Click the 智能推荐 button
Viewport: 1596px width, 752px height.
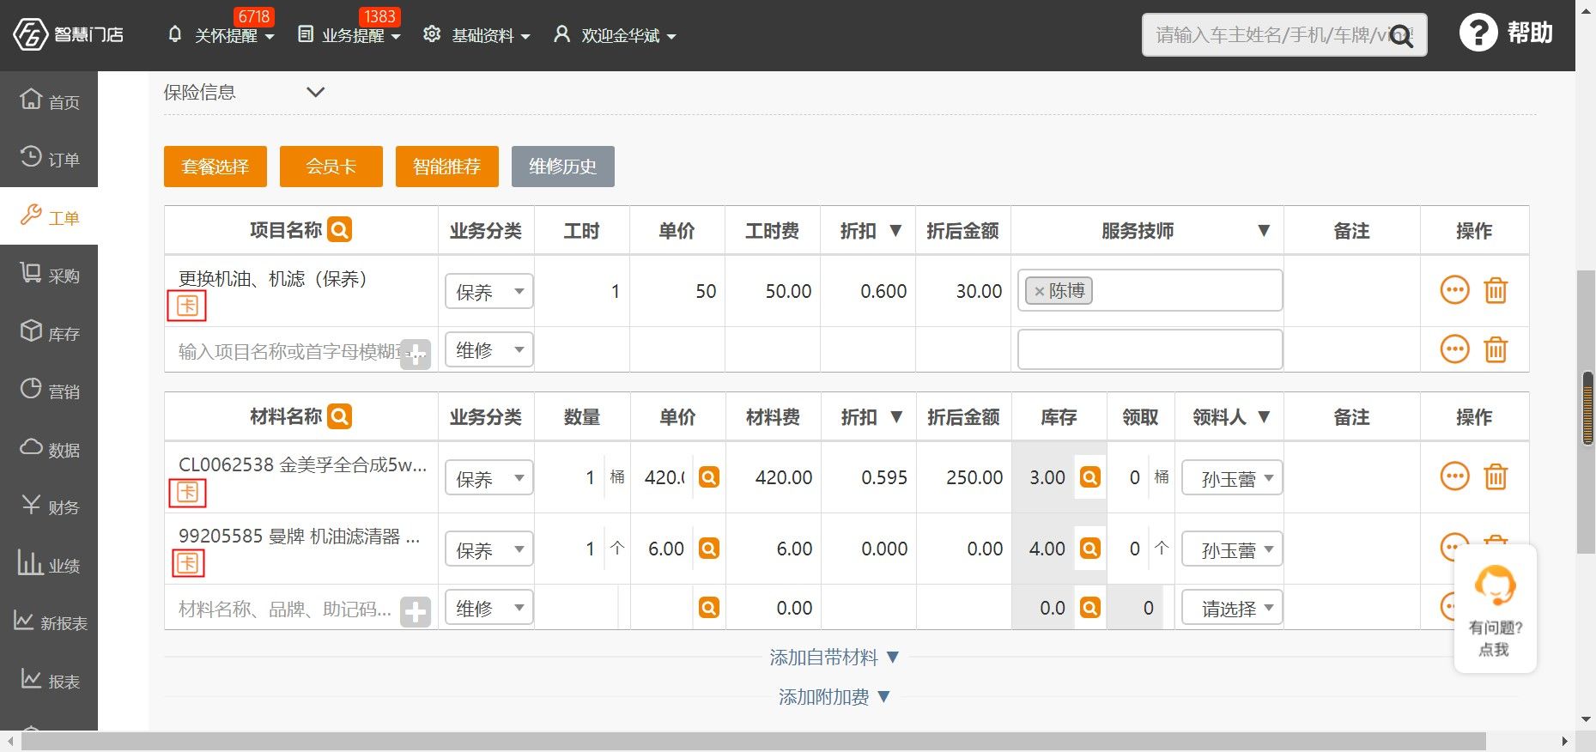(447, 166)
